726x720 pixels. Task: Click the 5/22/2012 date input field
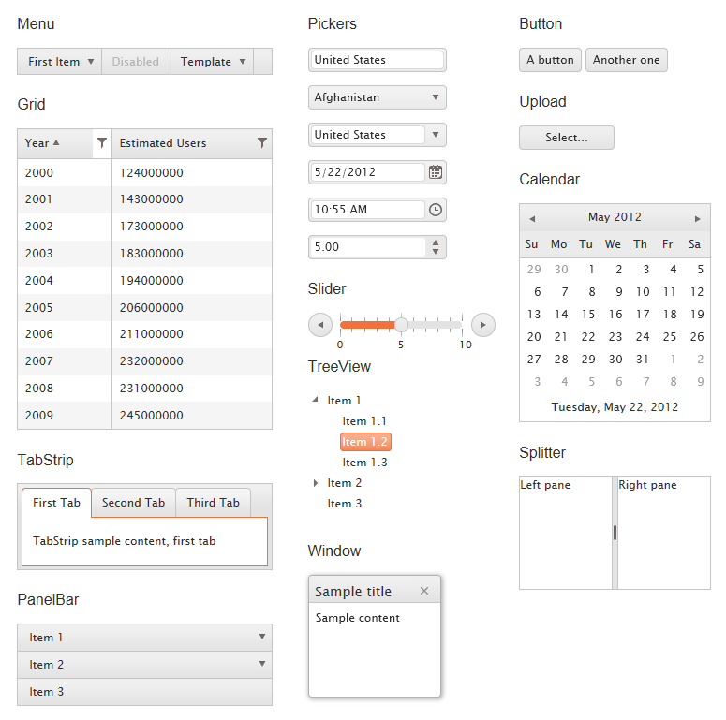click(368, 172)
